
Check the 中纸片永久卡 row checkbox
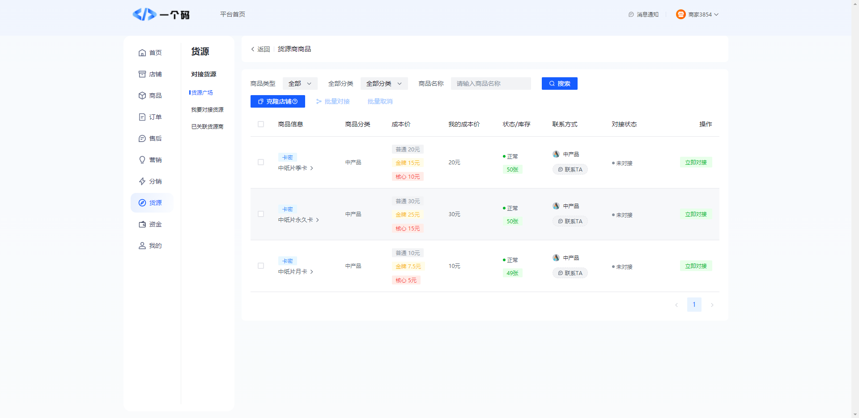[x=261, y=214]
